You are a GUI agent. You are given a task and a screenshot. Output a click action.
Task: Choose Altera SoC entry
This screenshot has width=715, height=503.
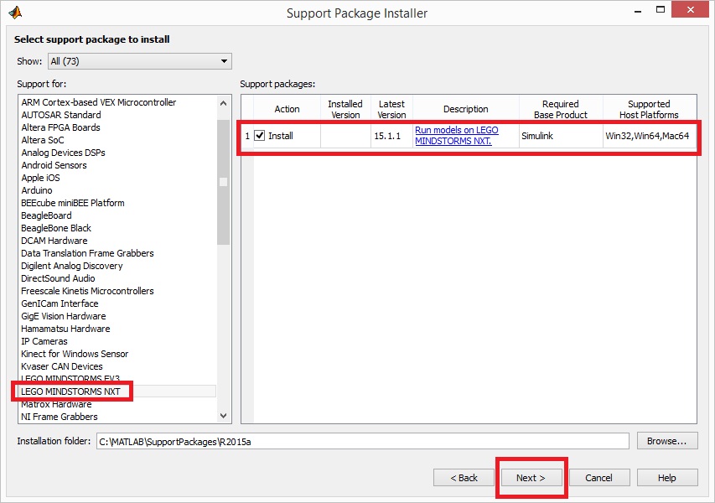coord(43,140)
